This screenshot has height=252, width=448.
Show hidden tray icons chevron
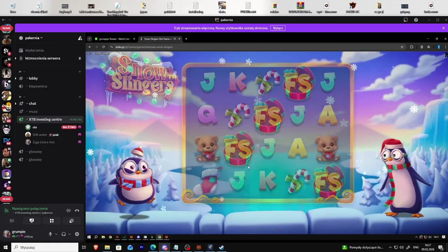click(390, 247)
